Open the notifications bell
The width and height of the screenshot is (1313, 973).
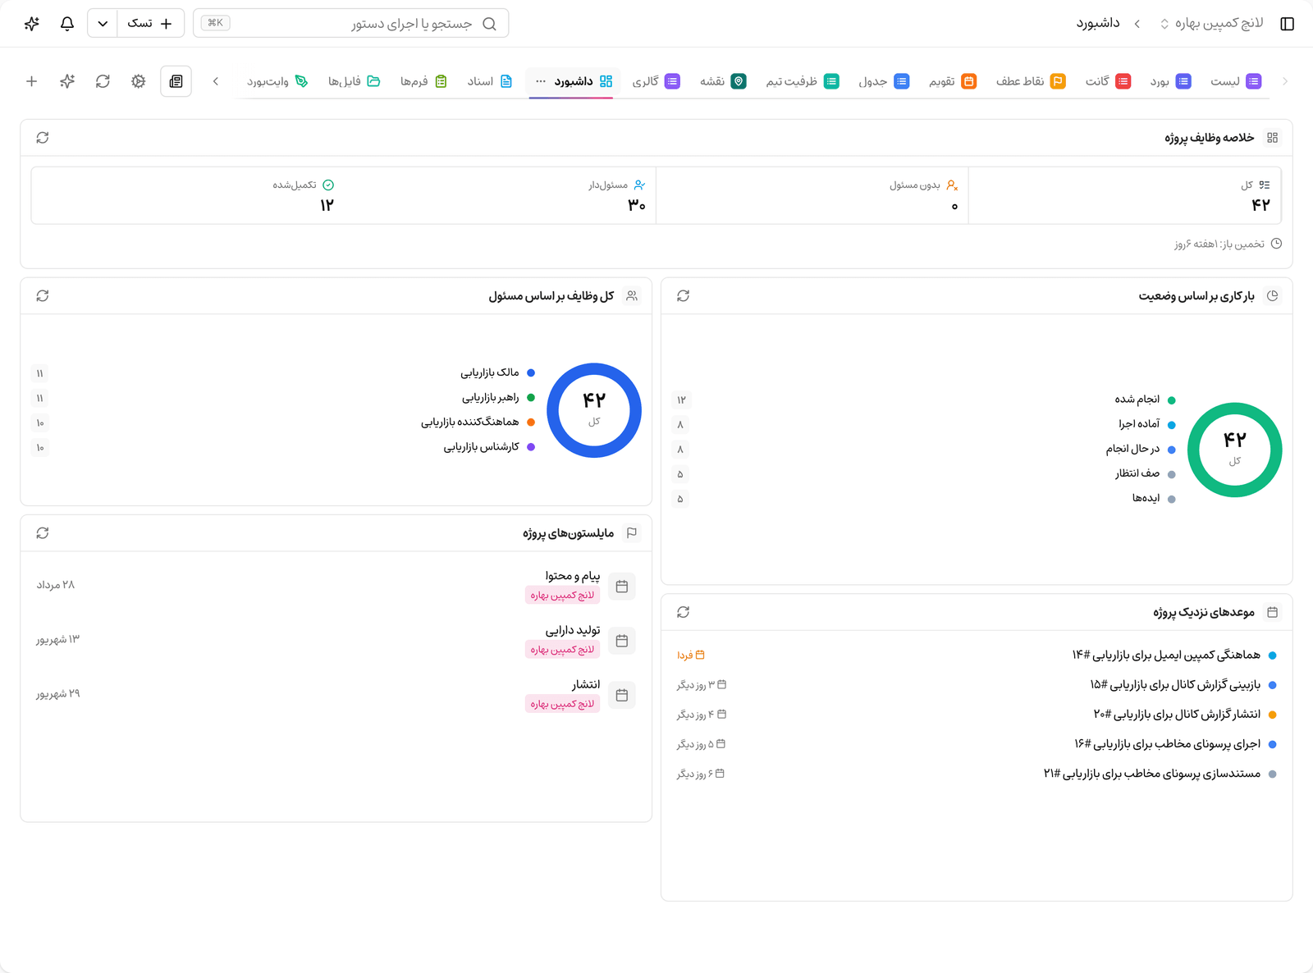pos(67,24)
